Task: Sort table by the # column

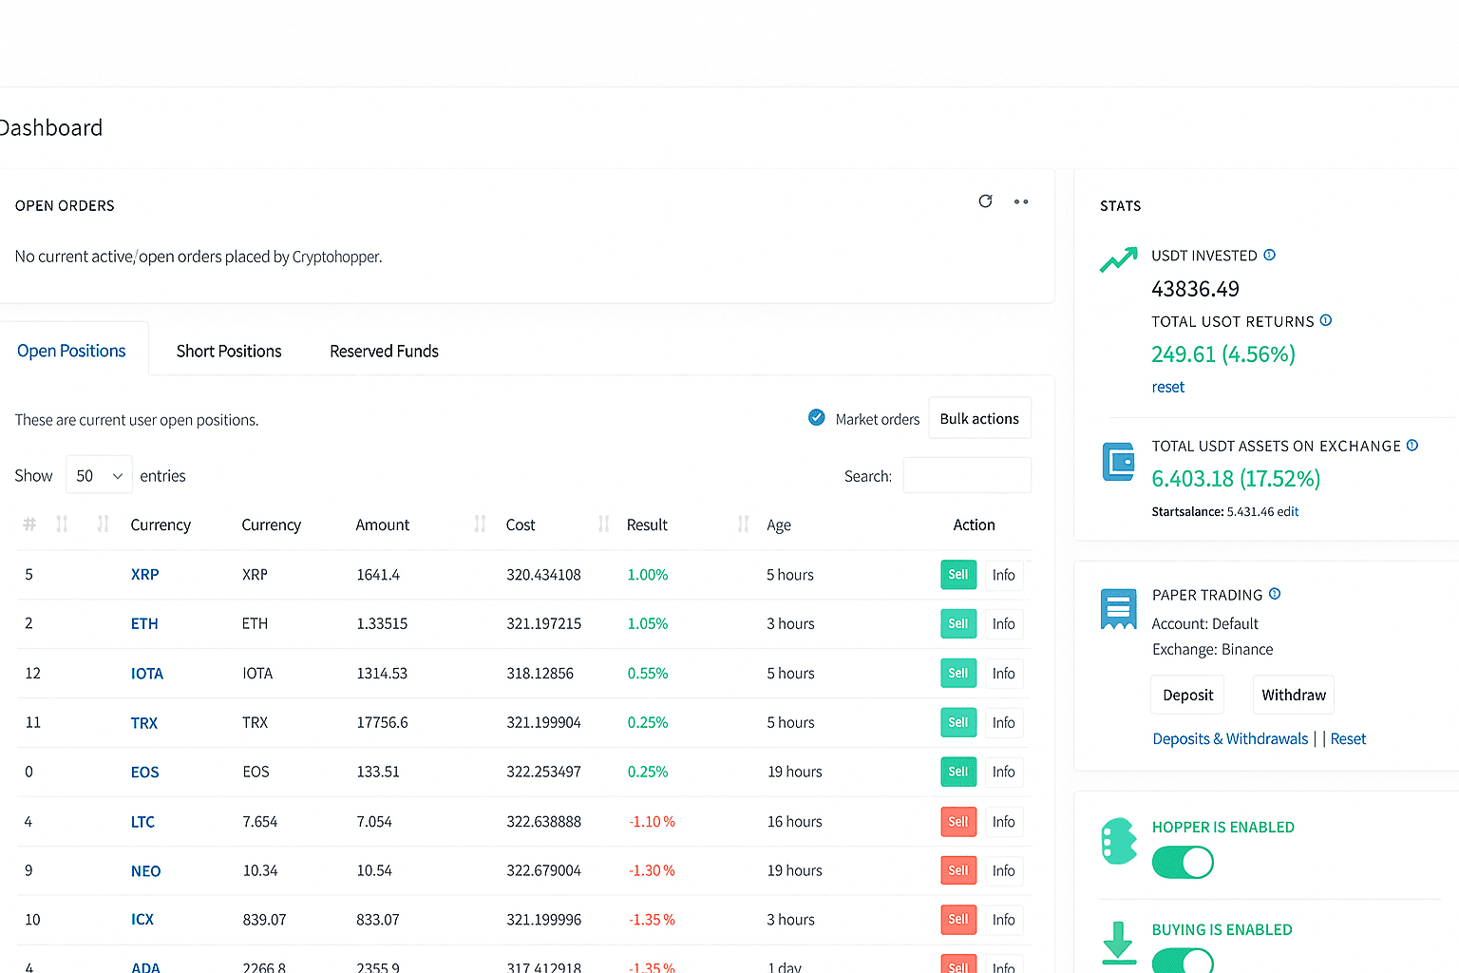Action: (x=29, y=525)
